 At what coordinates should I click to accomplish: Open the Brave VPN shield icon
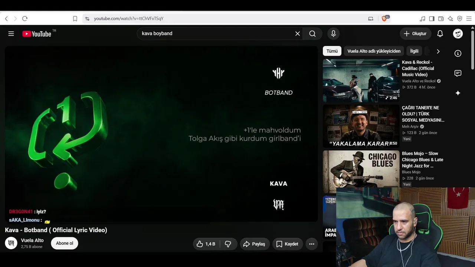point(460,19)
